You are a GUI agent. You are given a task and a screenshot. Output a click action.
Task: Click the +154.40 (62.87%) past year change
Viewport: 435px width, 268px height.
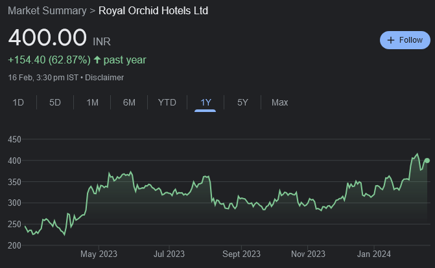[x=77, y=60]
